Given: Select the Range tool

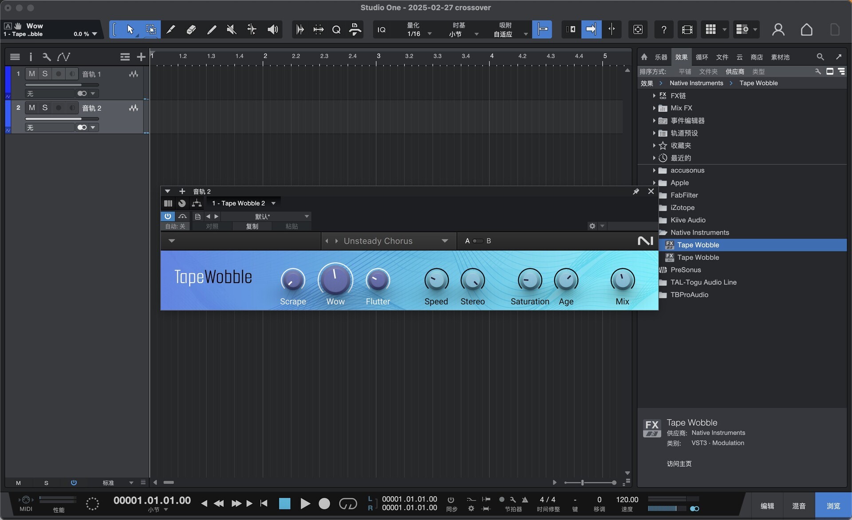Looking at the screenshot, I should (x=151, y=30).
